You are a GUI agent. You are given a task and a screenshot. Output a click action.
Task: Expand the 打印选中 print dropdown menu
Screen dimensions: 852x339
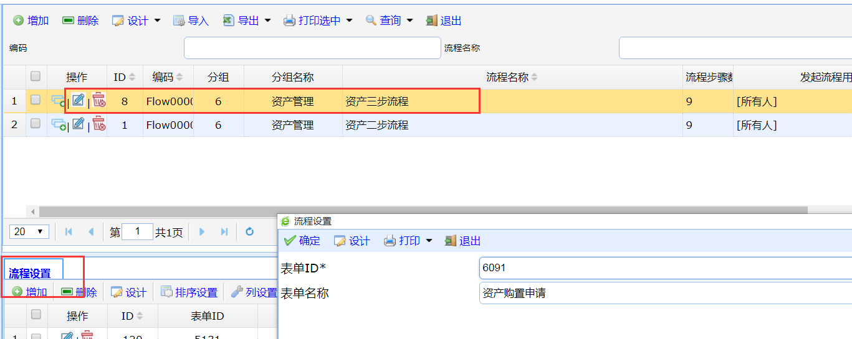(x=349, y=21)
